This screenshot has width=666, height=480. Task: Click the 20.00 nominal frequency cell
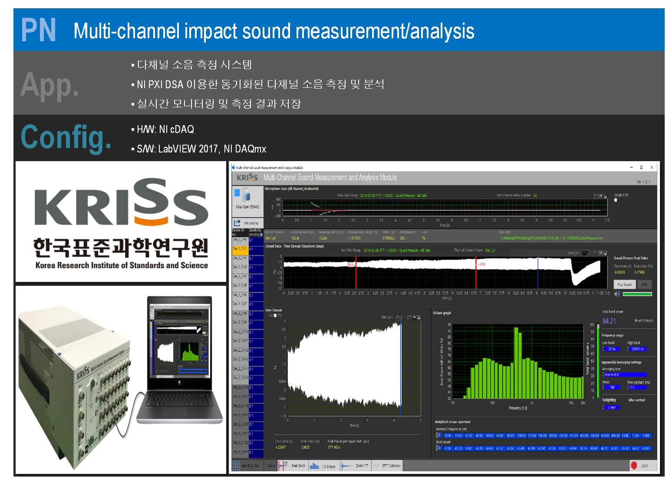click(x=449, y=435)
